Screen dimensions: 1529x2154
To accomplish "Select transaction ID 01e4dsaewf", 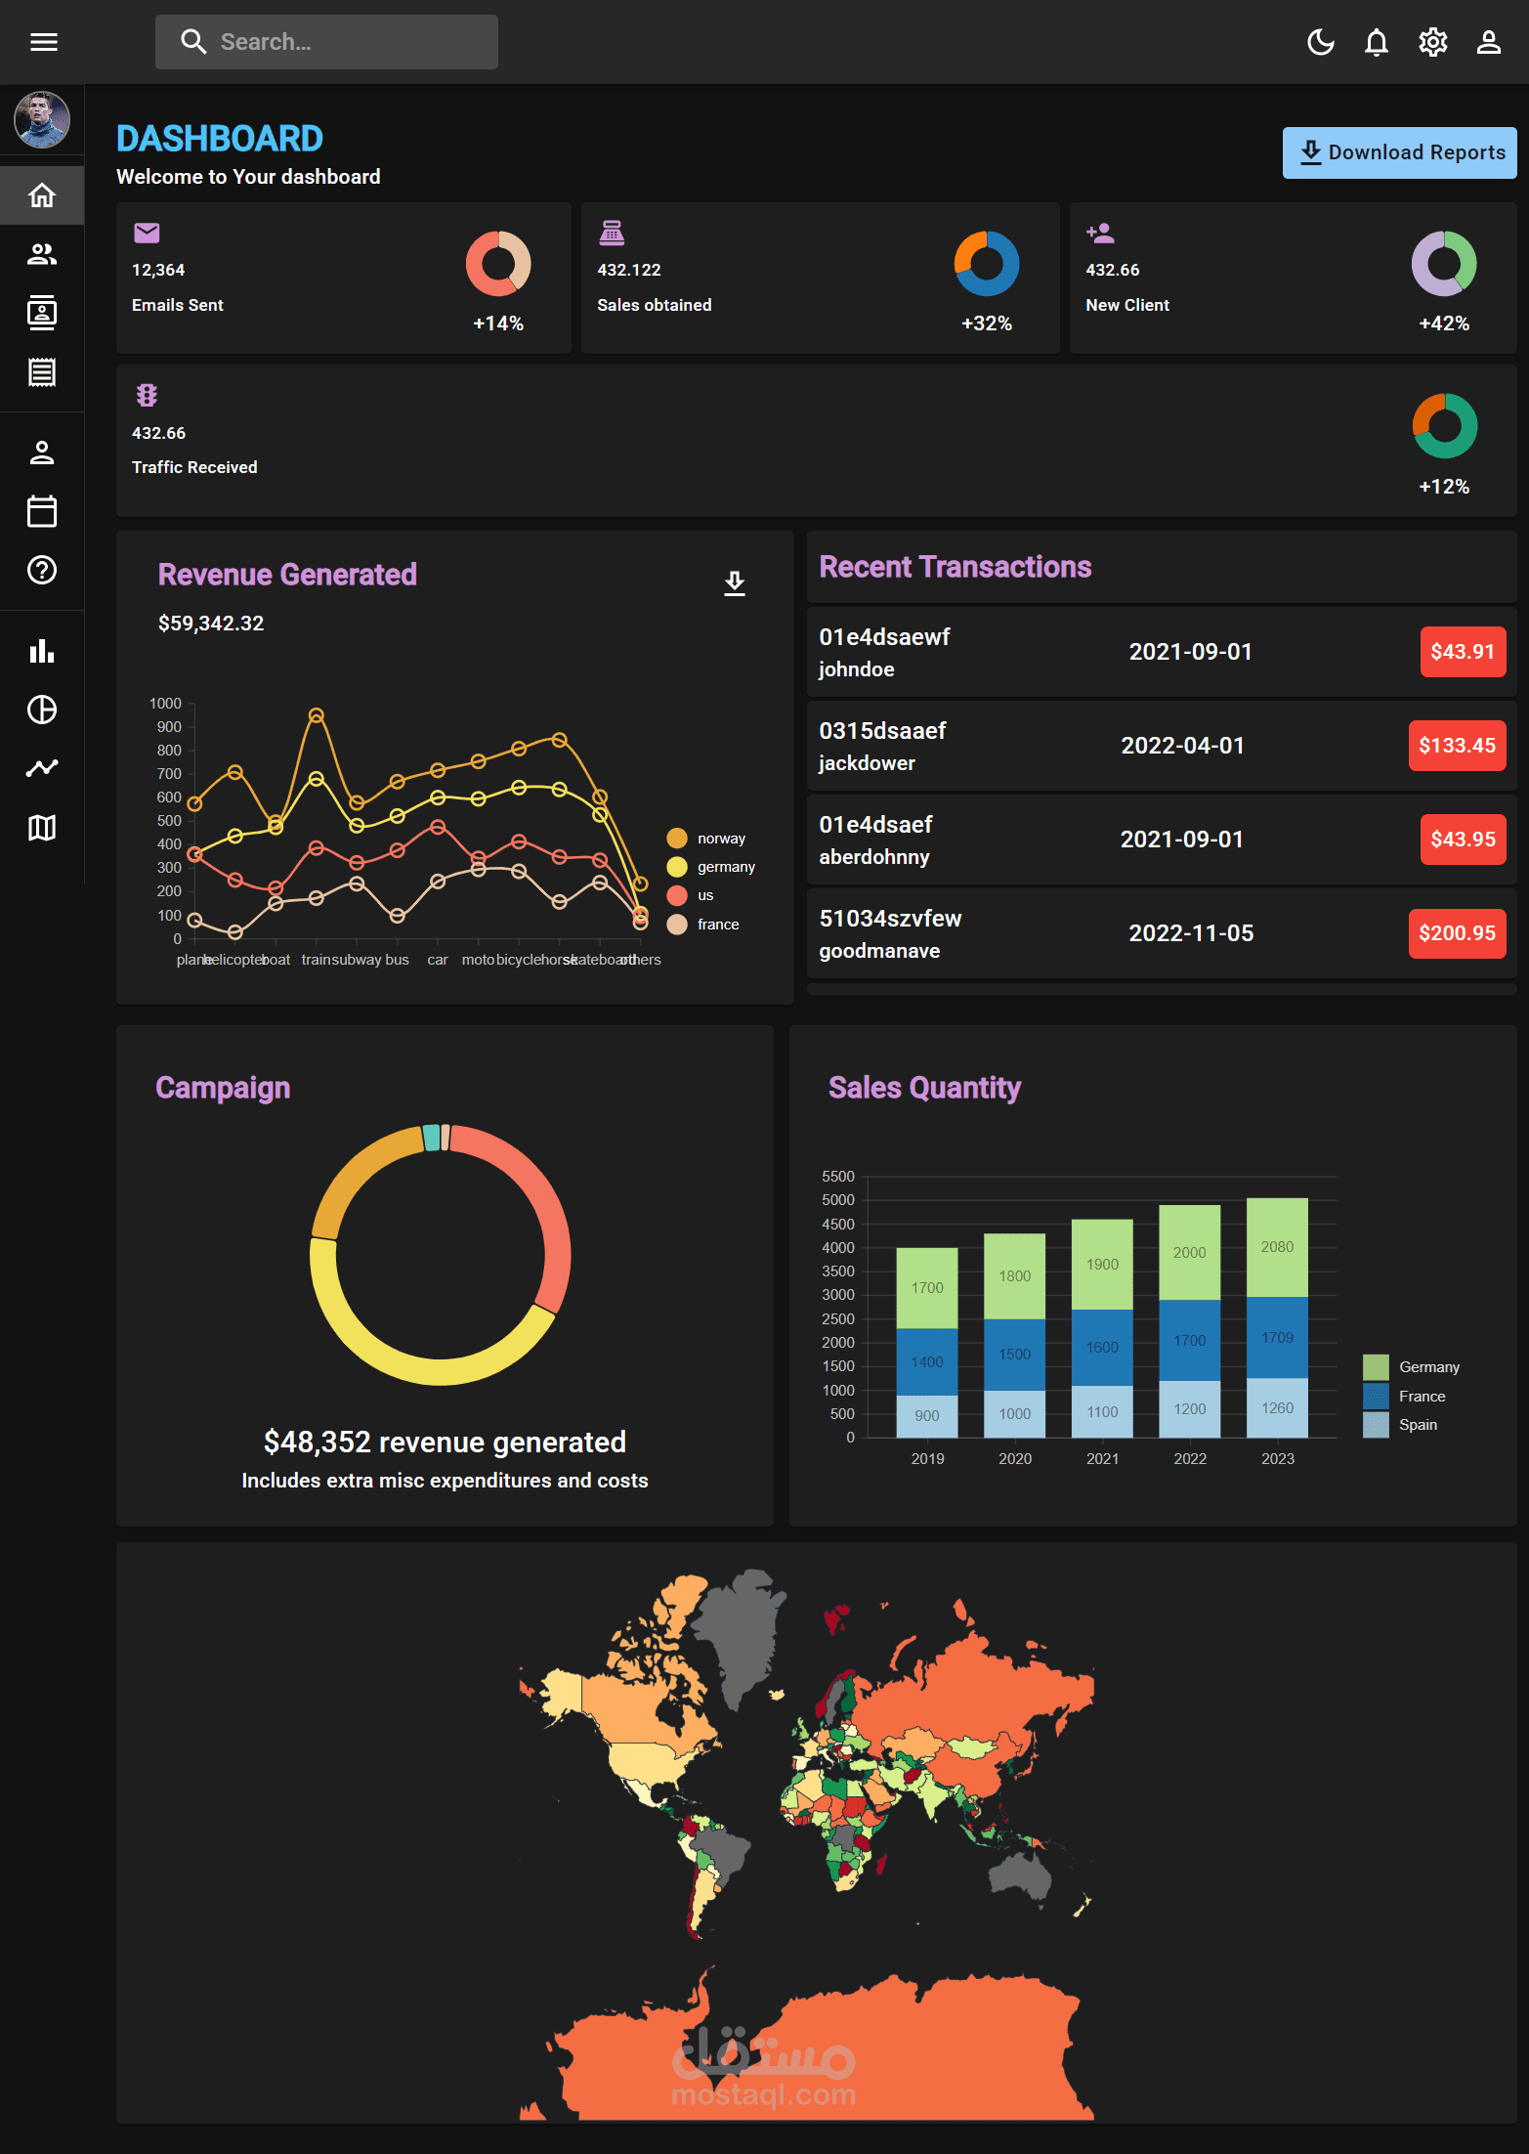I will 884,637.
